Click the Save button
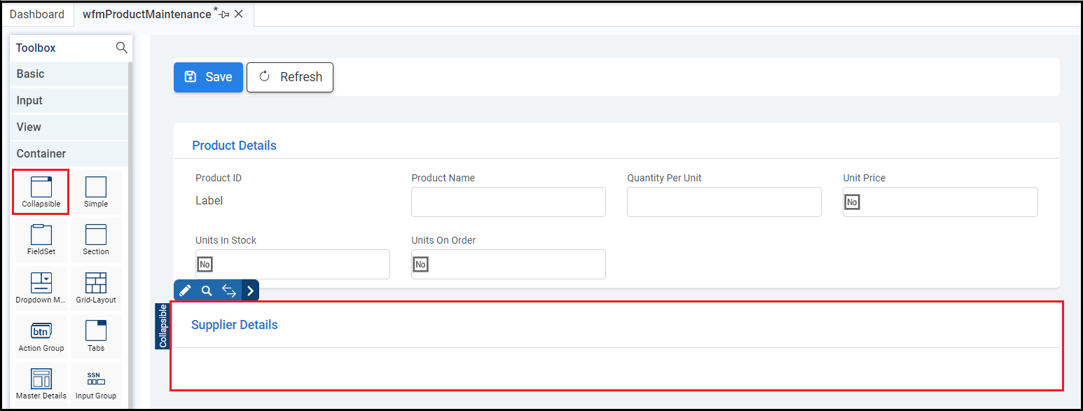The image size is (1083, 411). click(x=208, y=77)
